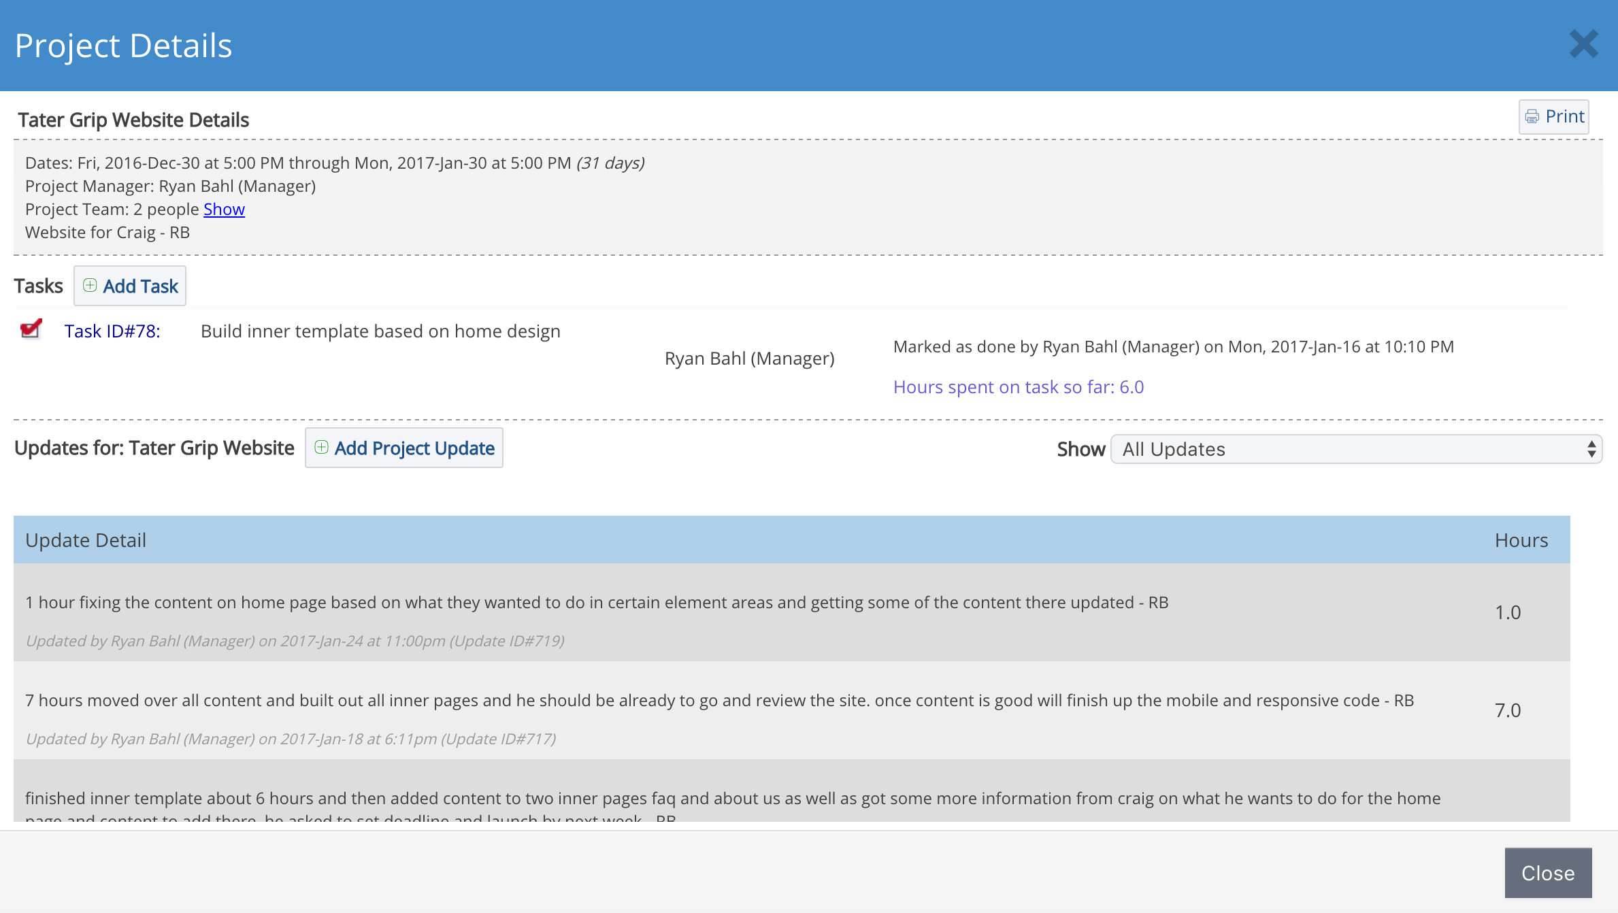Click the Task ID#78 link to open task
Viewport: 1618px width, 913px height.
[110, 329]
